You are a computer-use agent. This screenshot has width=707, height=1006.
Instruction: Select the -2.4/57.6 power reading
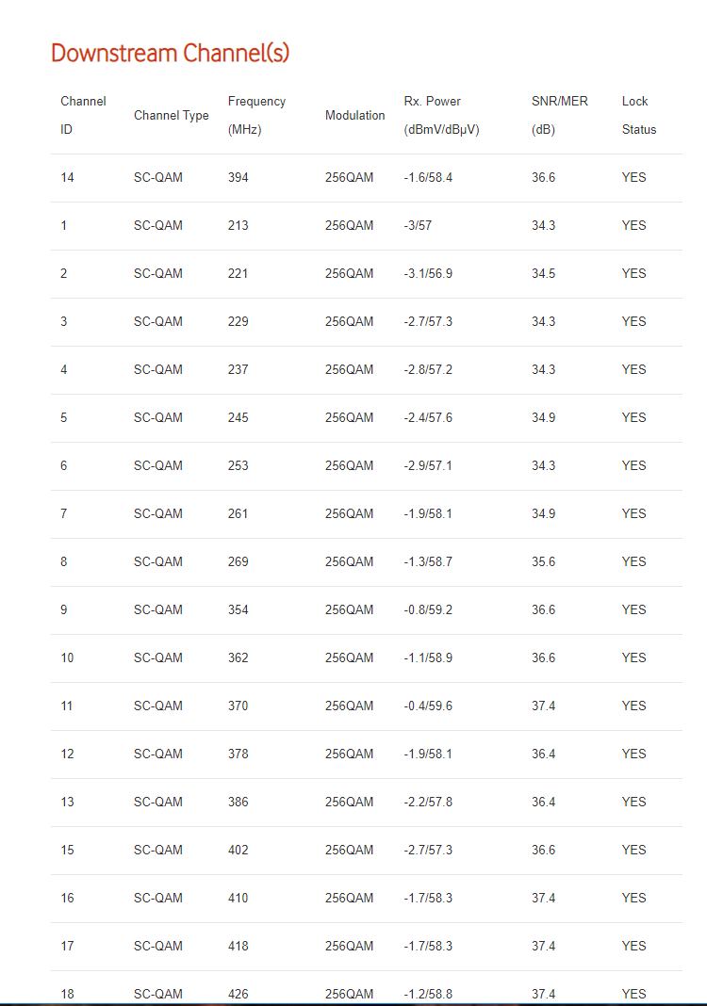coord(428,417)
